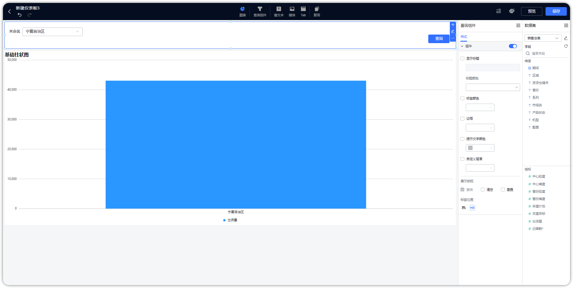Select the 记录数* measure
This screenshot has height=288, width=573.
538,229
